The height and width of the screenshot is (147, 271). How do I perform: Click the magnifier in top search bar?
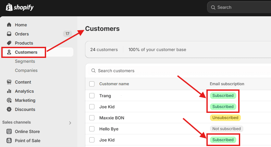point(213,7)
